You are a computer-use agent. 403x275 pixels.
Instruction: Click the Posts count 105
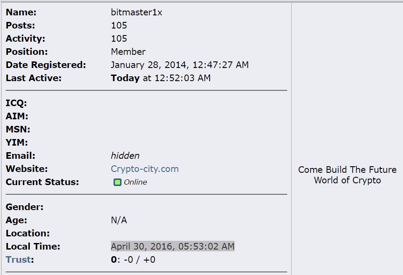coord(119,25)
